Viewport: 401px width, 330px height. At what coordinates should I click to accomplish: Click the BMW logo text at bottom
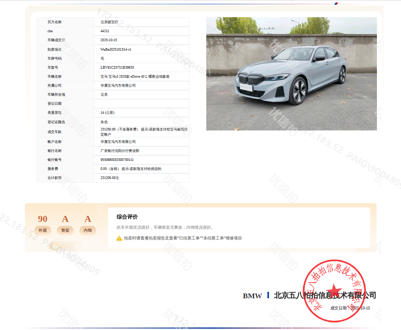click(252, 296)
